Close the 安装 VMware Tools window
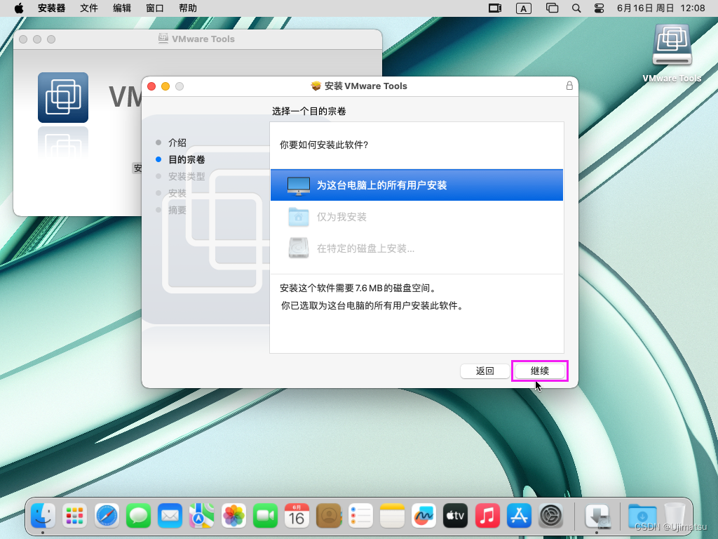 point(151,86)
